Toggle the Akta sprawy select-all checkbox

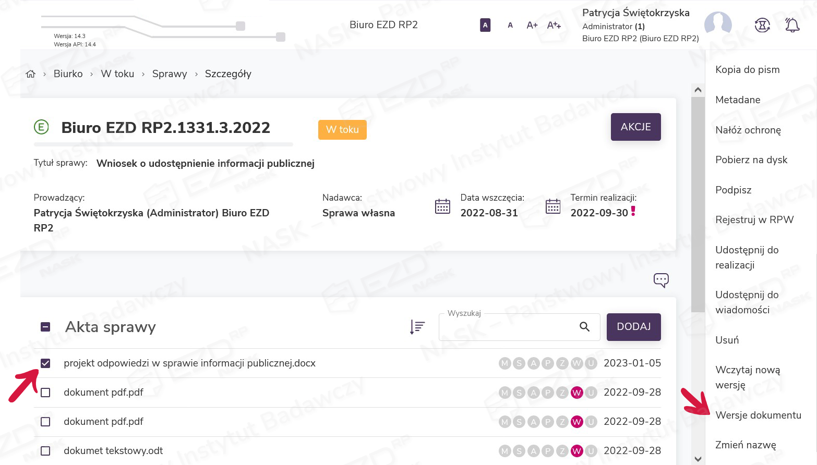click(45, 327)
